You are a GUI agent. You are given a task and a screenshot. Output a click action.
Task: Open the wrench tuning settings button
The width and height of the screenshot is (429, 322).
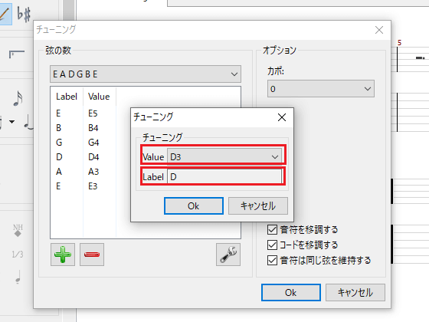[228, 255]
